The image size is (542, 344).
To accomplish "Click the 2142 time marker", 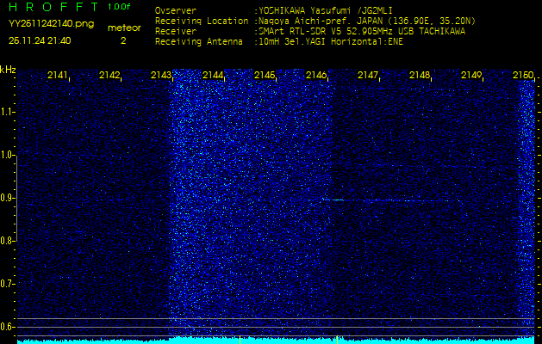I will pos(109,75).
